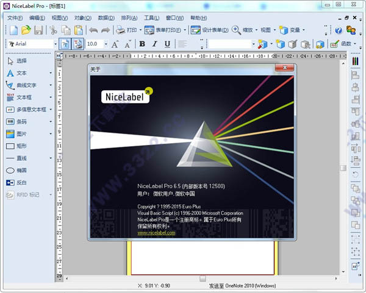Cut the selected object
This screenshot has width=366, height=293.
53,30
